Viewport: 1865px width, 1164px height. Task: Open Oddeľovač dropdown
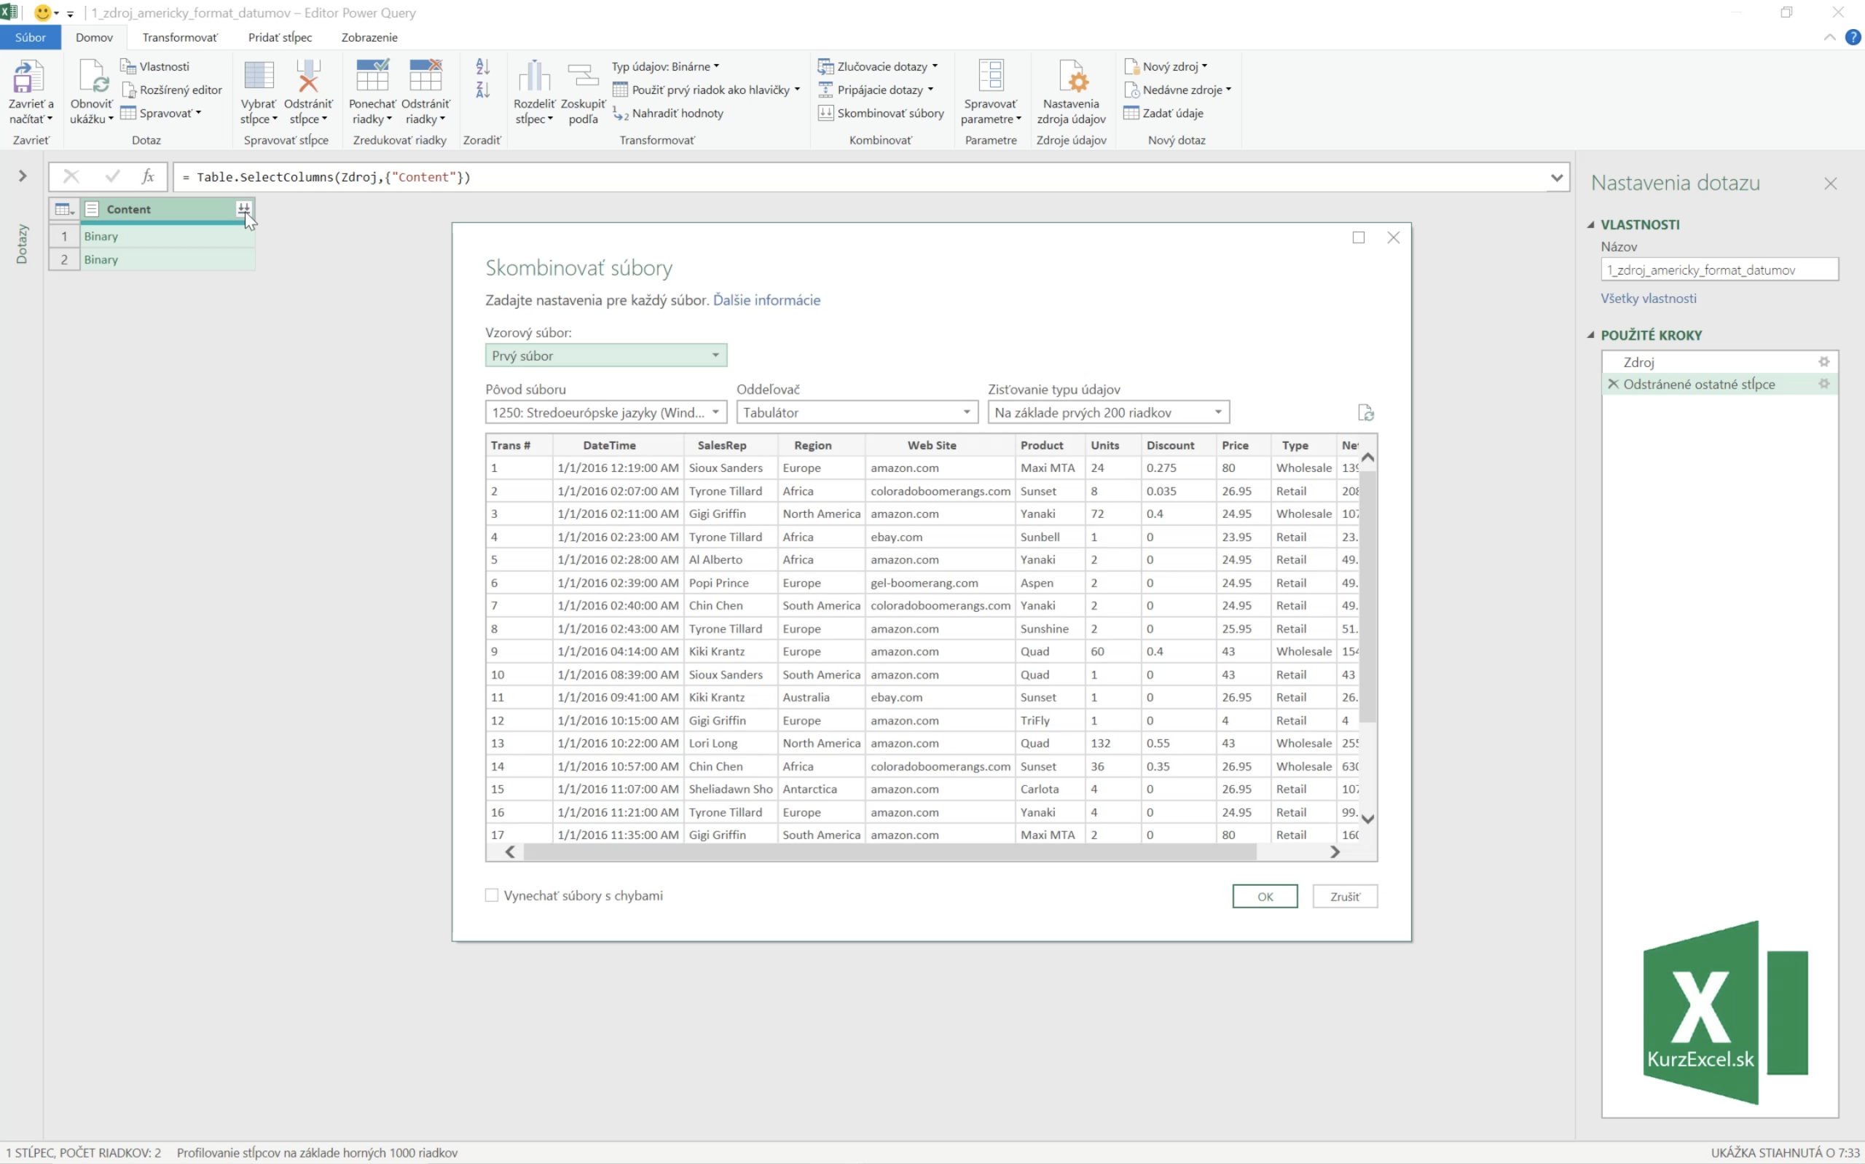pyautogui.click(x=857, y=412)
